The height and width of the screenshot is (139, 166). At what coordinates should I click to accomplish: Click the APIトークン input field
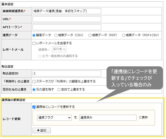click(67, 27)
